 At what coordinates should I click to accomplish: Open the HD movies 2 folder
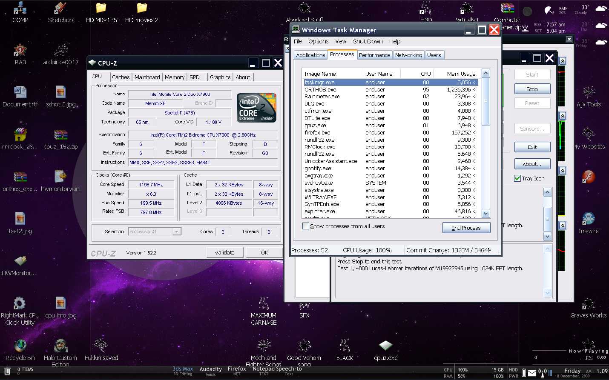[142, 9]
